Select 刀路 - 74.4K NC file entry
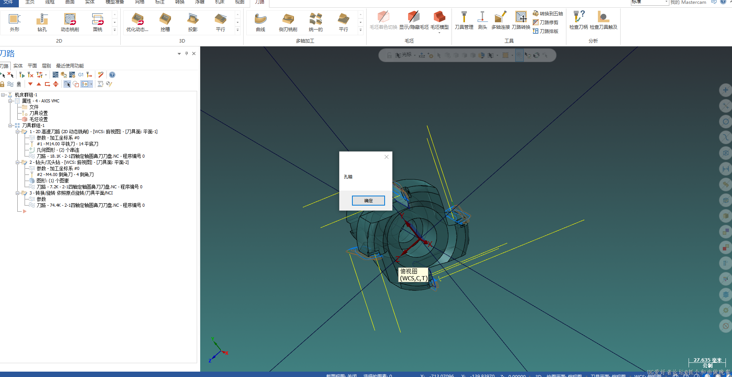 91,205
